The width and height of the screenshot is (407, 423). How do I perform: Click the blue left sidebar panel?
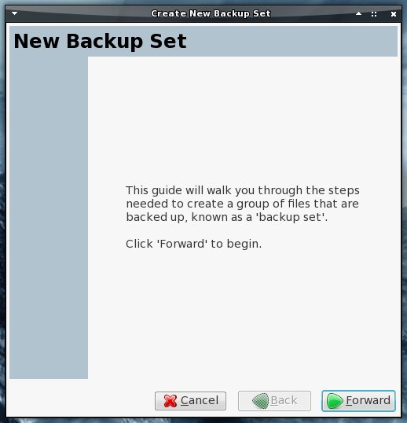click(x=49, y=218)
